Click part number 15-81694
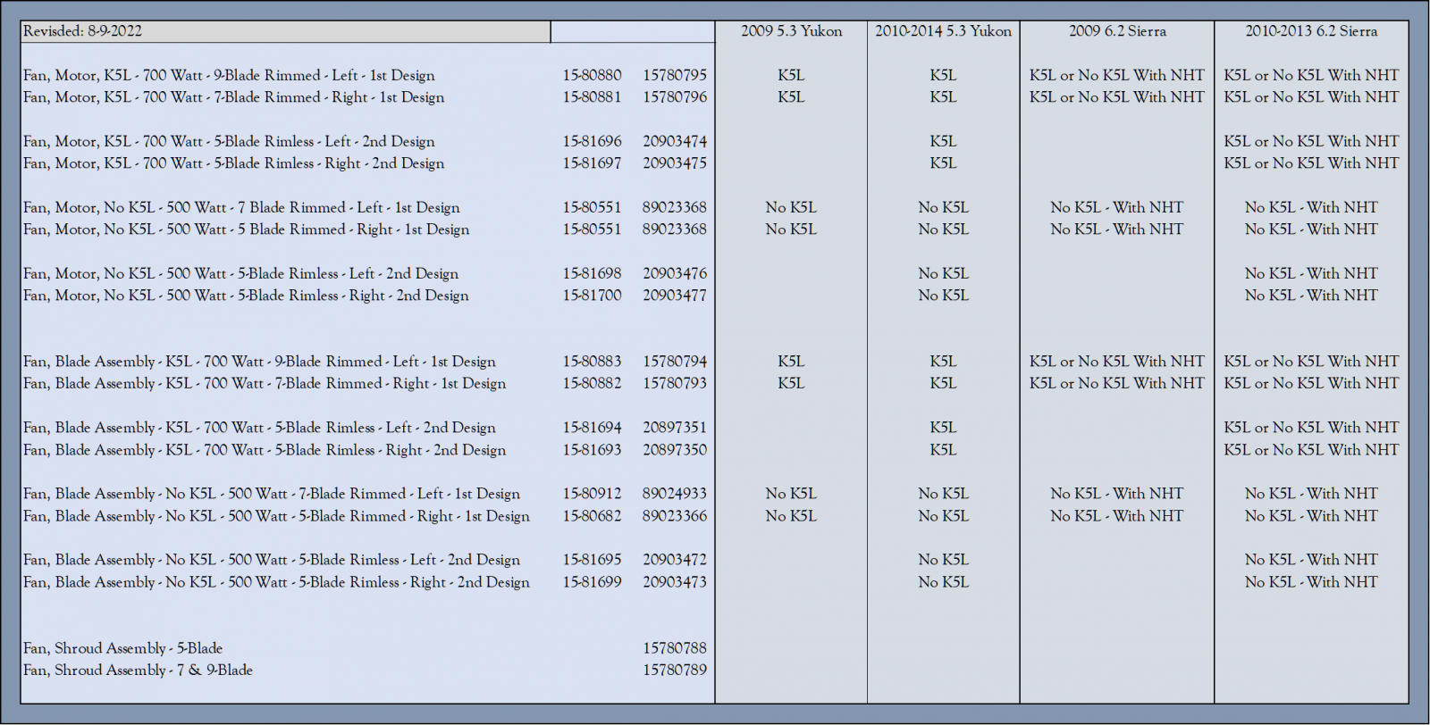This screenshot has width=1430, height=725. (x=592, y=428)
